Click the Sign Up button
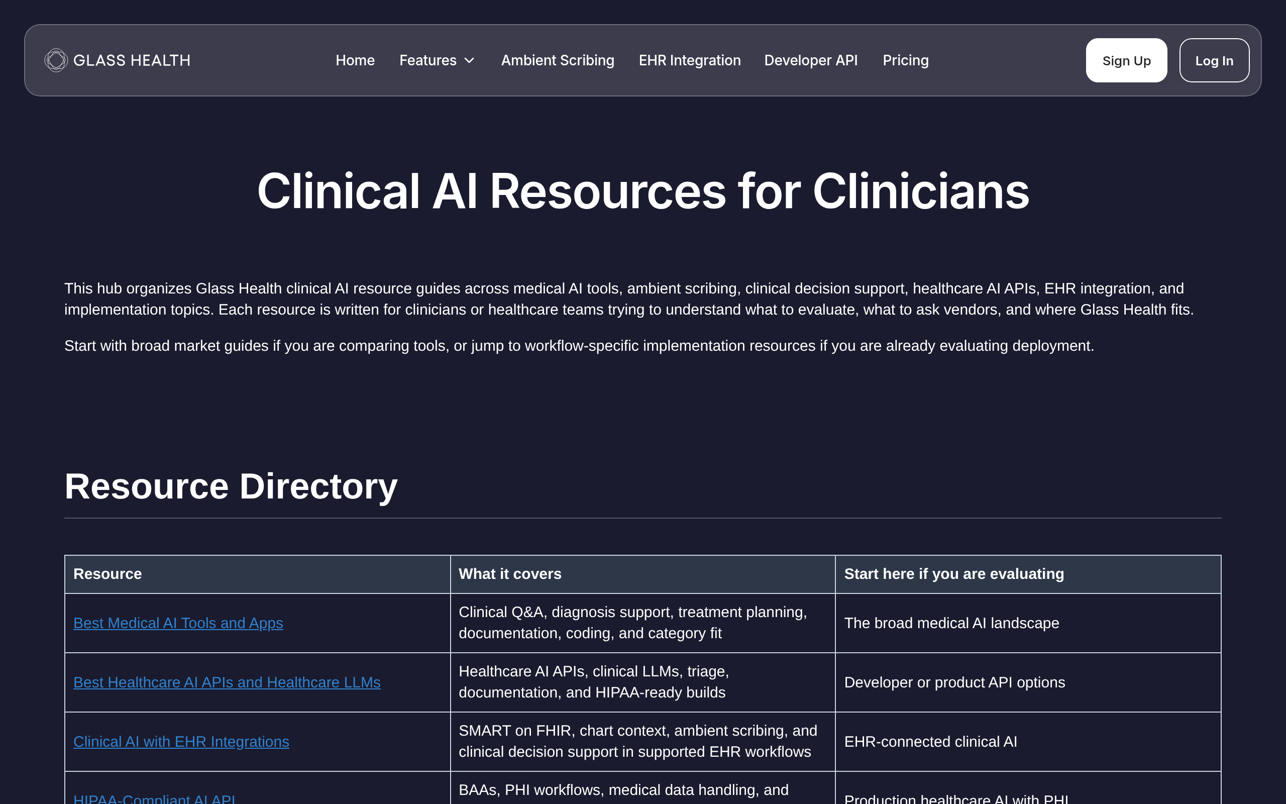This screenshot has height=804, width=1286. click(1126, 60)
